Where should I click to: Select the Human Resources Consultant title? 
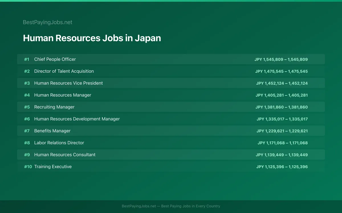[x=65, y=155]
